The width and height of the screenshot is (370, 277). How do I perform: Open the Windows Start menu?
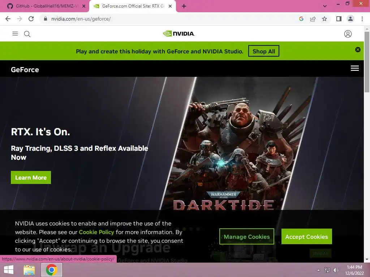9,270
